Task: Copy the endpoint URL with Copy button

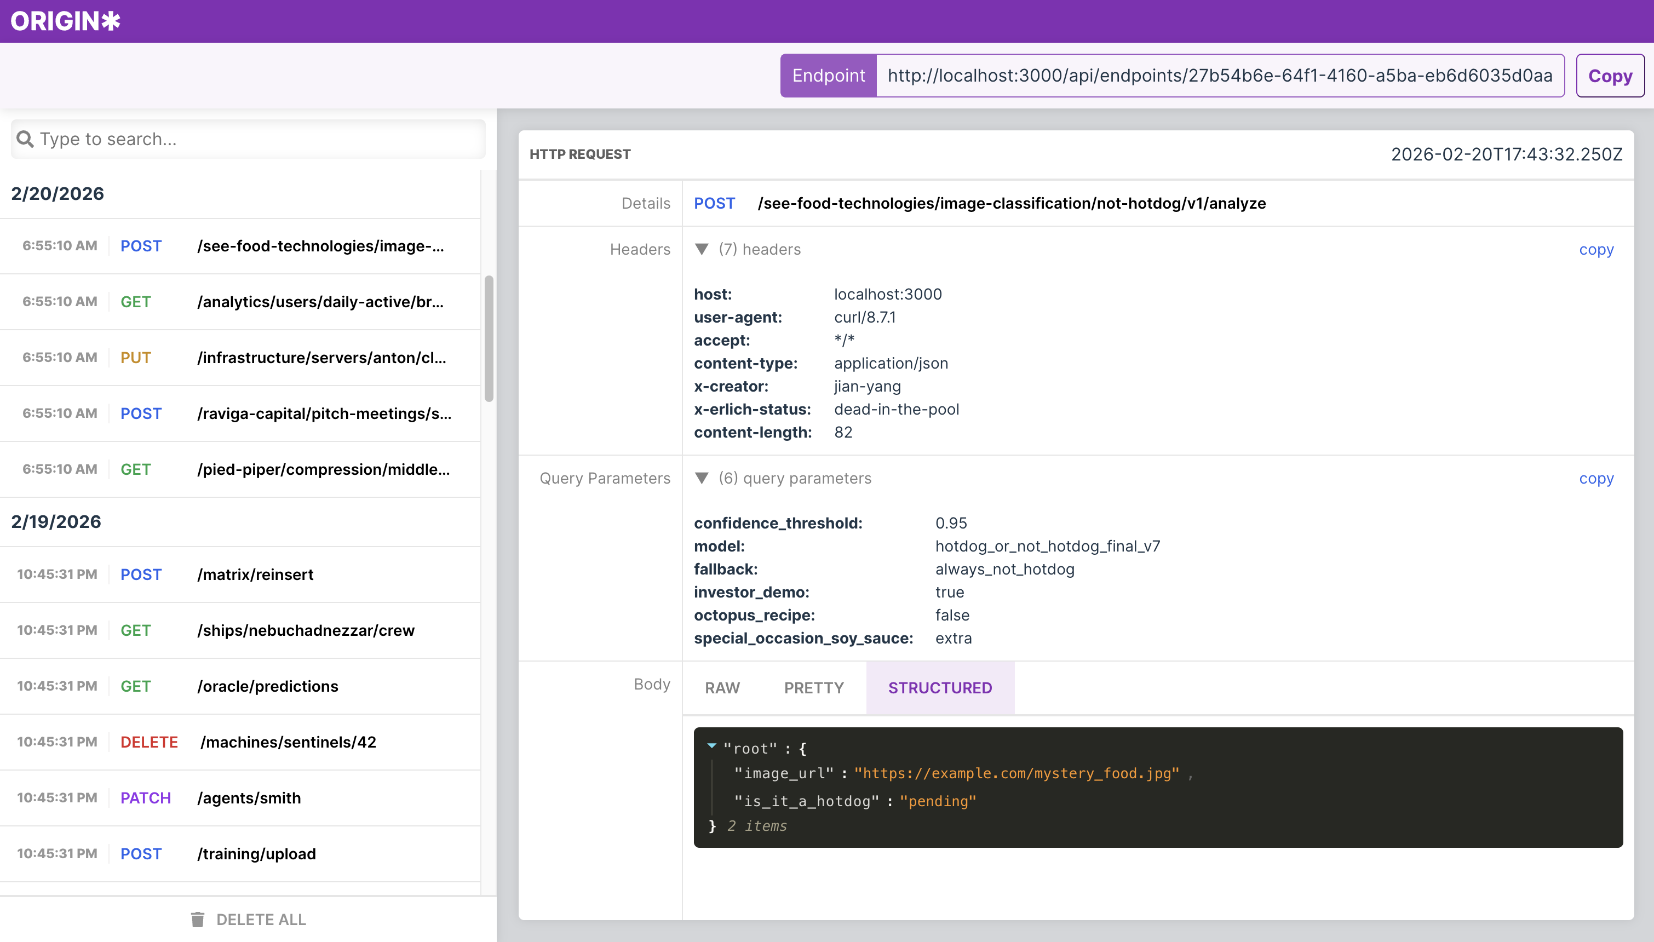Action: (1610, 76)
